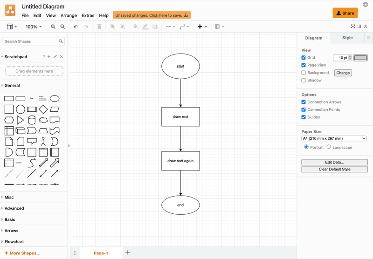This screenshot has height=259, width=373.
Task: Select the Actor stick figure shape
Action: point(43,142)
